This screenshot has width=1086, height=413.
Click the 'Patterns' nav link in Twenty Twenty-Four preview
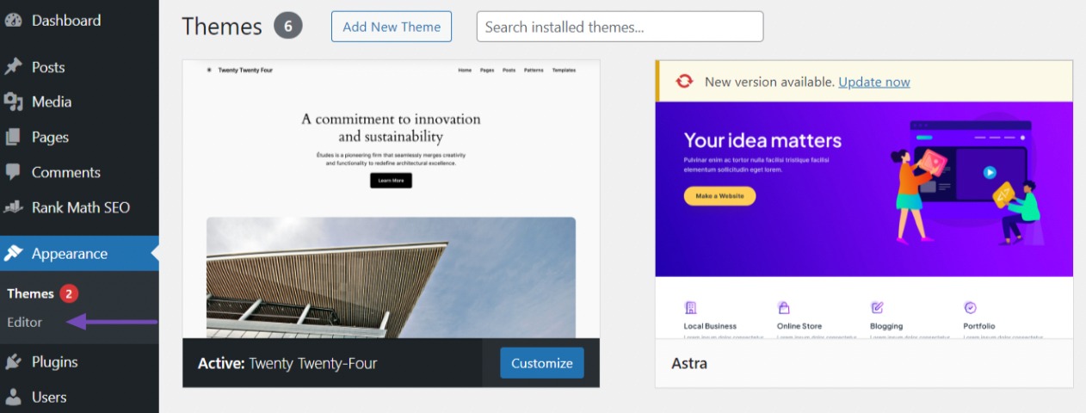pyautogui.click(x=534, y=70)
